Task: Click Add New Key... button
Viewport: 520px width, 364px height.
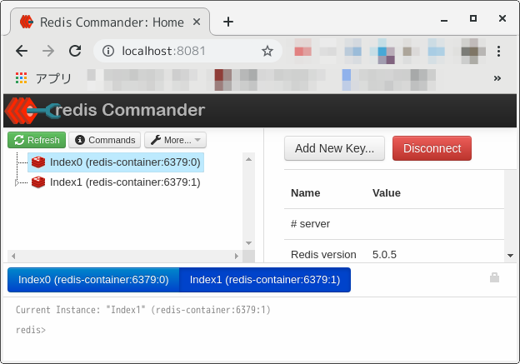Action: point(334,148)
